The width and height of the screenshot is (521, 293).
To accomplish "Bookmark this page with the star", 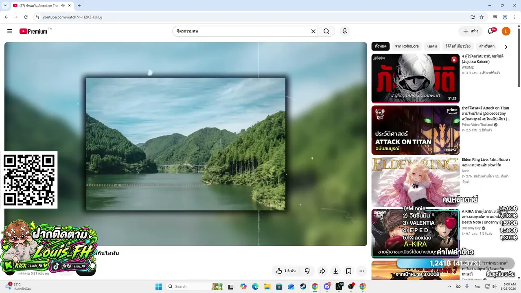I will pyautogui.click(x=482, y=17).
